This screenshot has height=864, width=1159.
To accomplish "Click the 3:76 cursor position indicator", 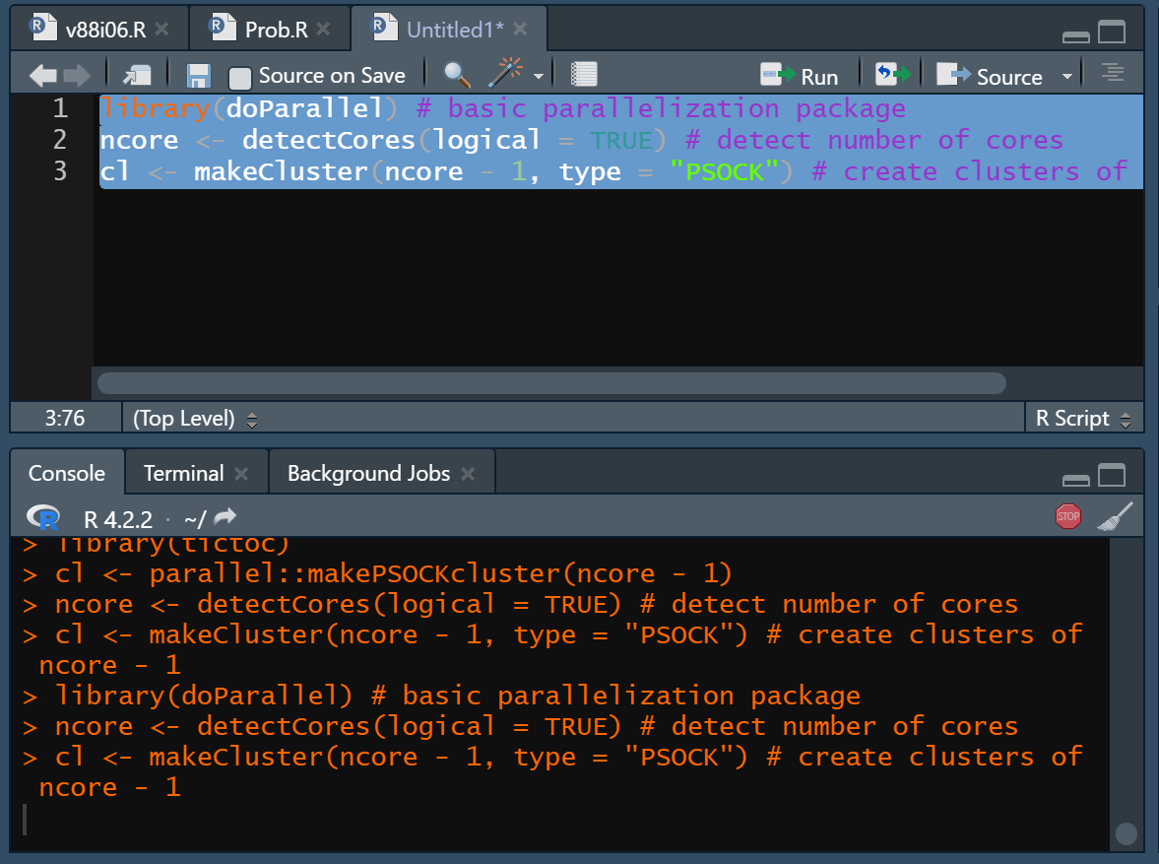I will point(65,418).
